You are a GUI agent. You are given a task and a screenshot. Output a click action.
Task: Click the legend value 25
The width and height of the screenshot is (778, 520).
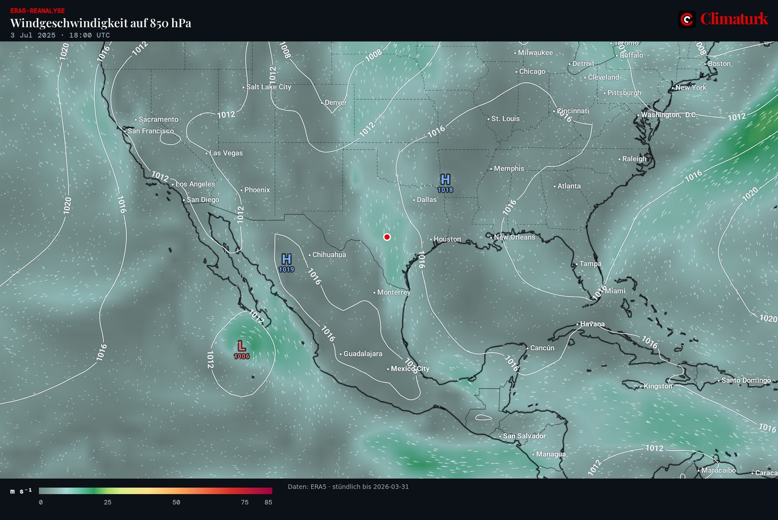click(107, 502)
